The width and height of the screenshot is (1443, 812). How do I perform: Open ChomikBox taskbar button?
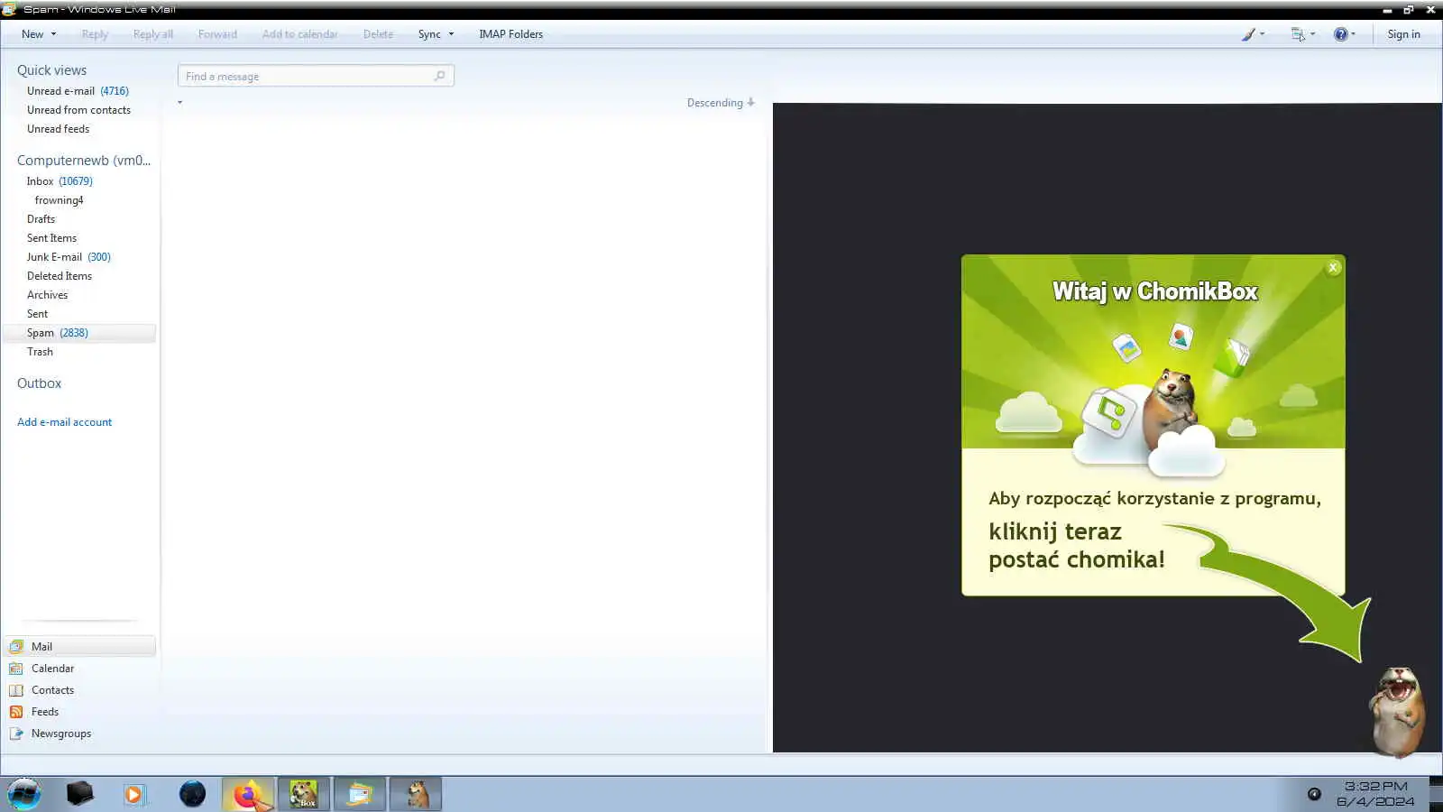304,794
